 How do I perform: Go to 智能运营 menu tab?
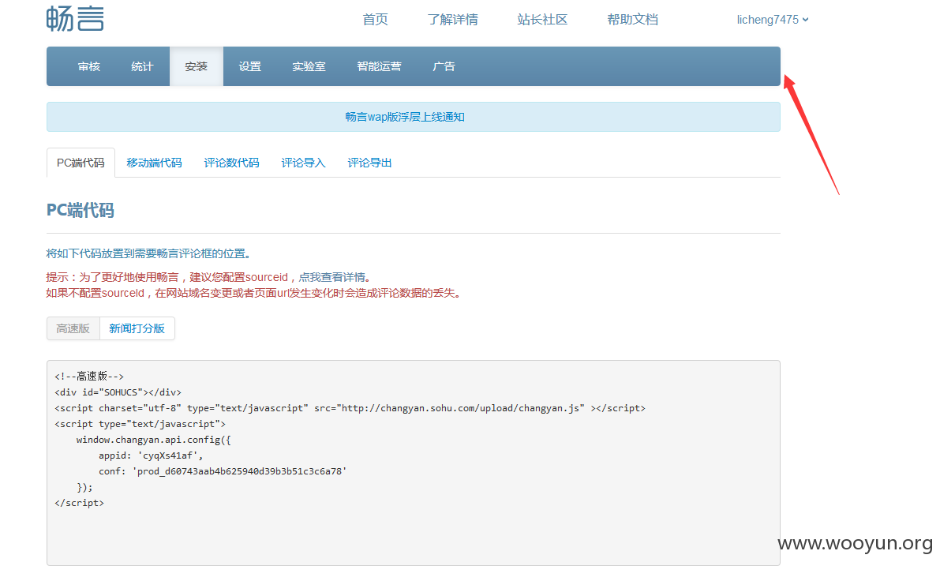coord(379,66)
